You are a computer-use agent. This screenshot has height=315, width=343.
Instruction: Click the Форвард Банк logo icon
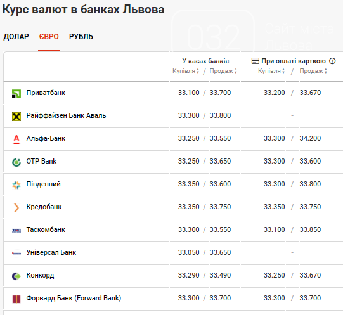click(x=16, y=299)
